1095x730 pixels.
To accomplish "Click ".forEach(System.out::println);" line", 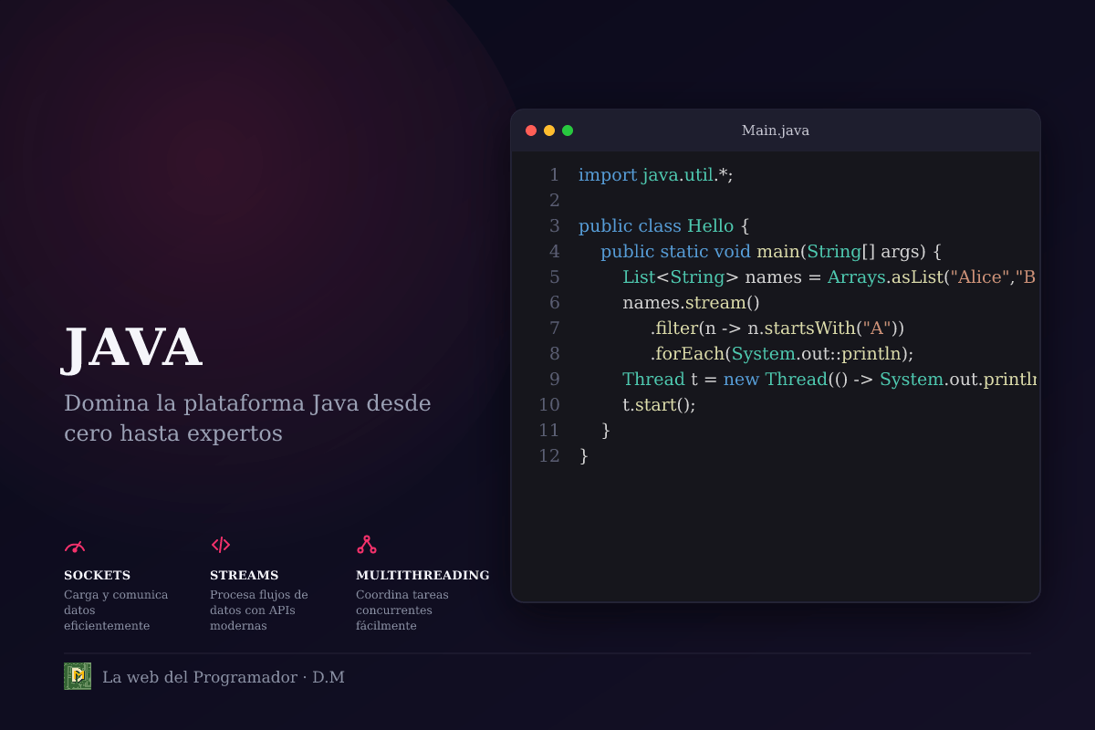I will pos(782,354).
